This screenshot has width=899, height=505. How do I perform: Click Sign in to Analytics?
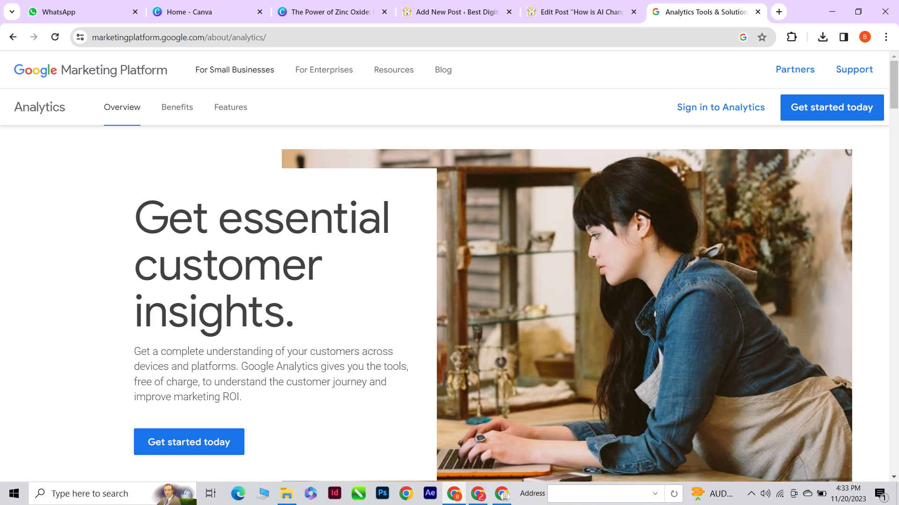(x=721, y=107)
